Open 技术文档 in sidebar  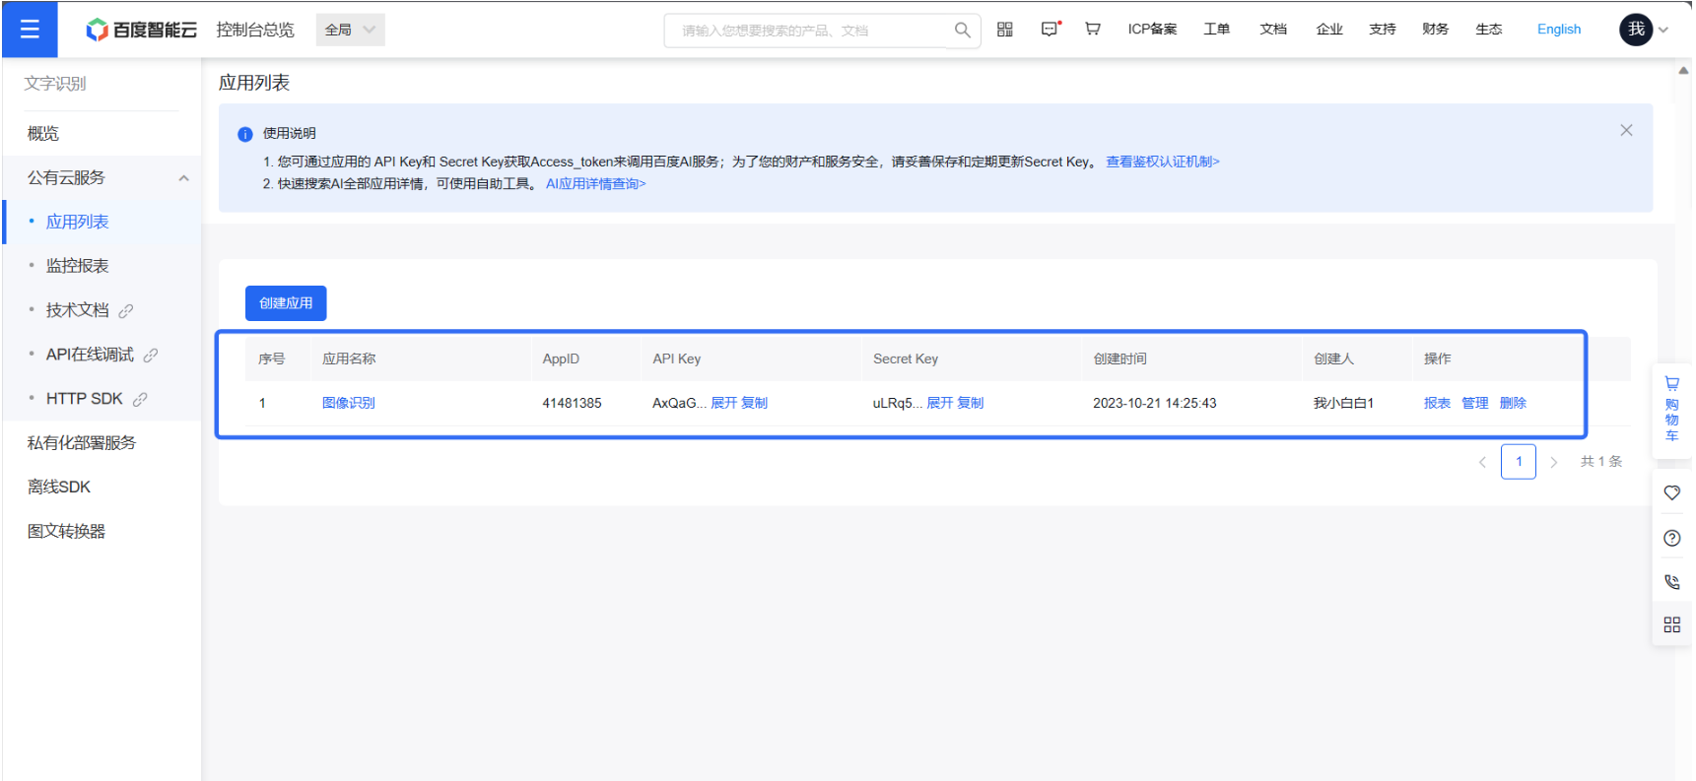77,310
